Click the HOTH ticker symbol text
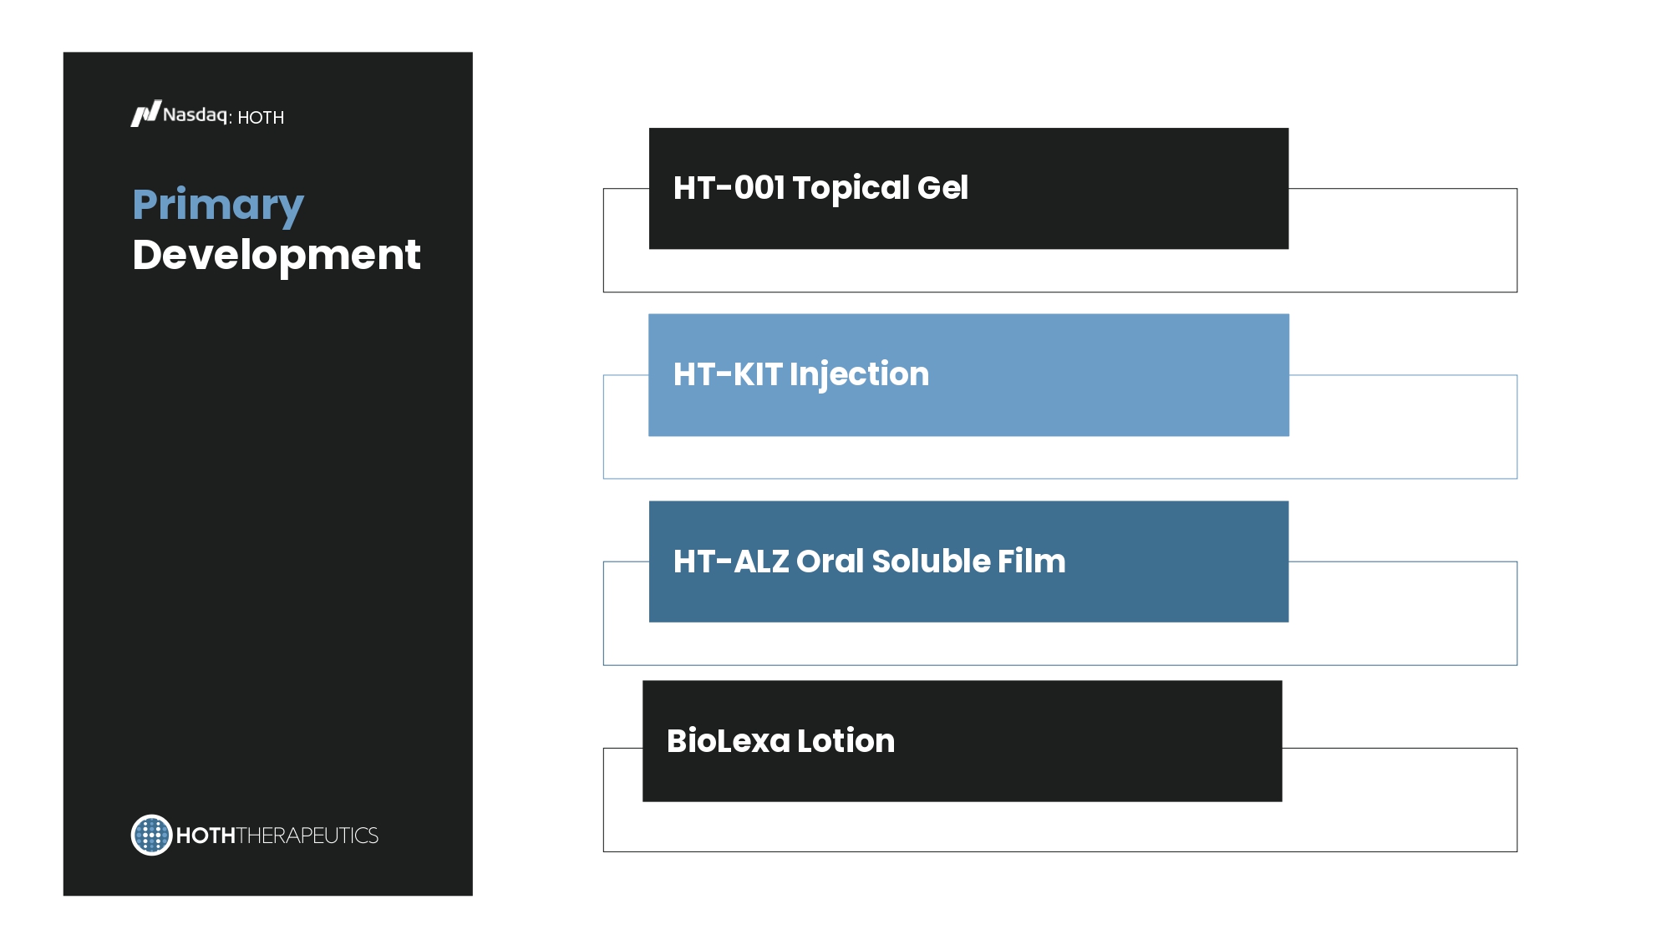The height and width of the screenshot is (940, 1671). 261,118
